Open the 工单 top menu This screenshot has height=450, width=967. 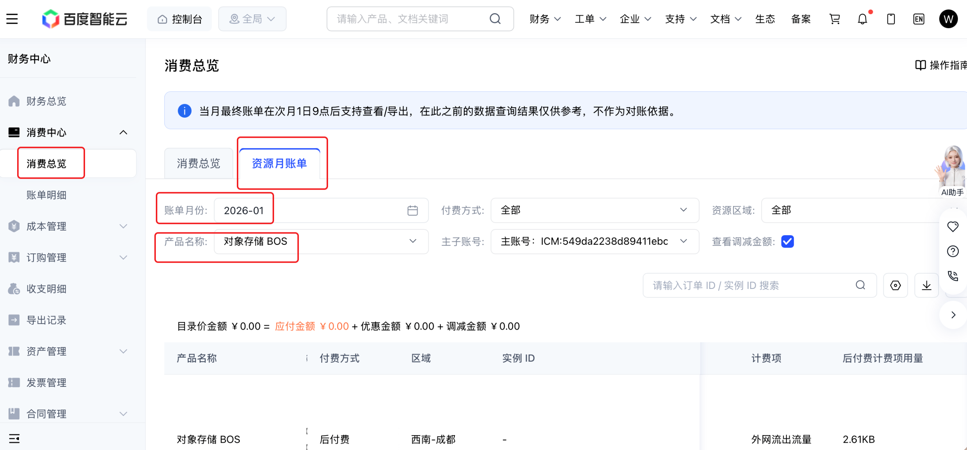point(590,19)
